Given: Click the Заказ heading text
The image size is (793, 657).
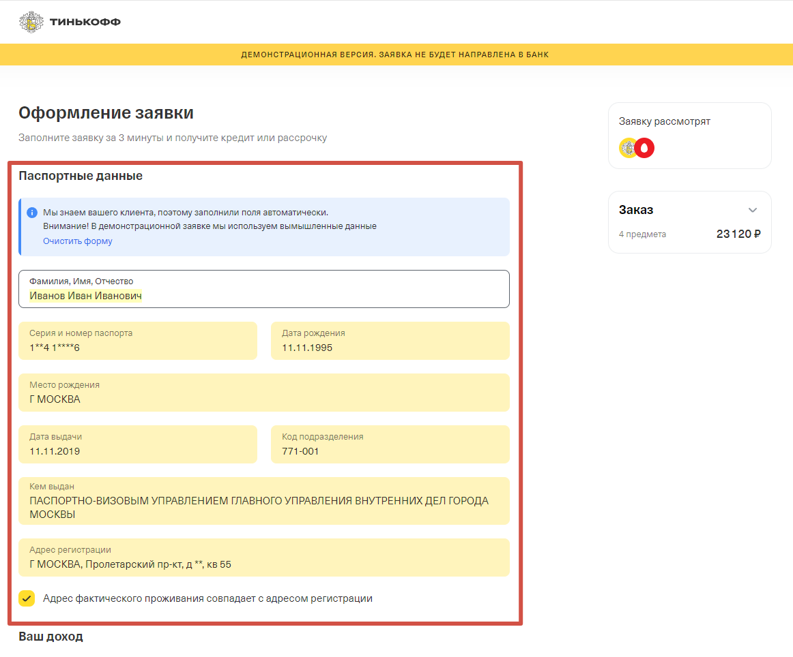Looking at the screenshot, I should coord(636,210).
